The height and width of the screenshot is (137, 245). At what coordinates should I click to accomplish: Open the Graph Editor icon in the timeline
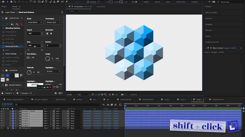click(120, 105)
